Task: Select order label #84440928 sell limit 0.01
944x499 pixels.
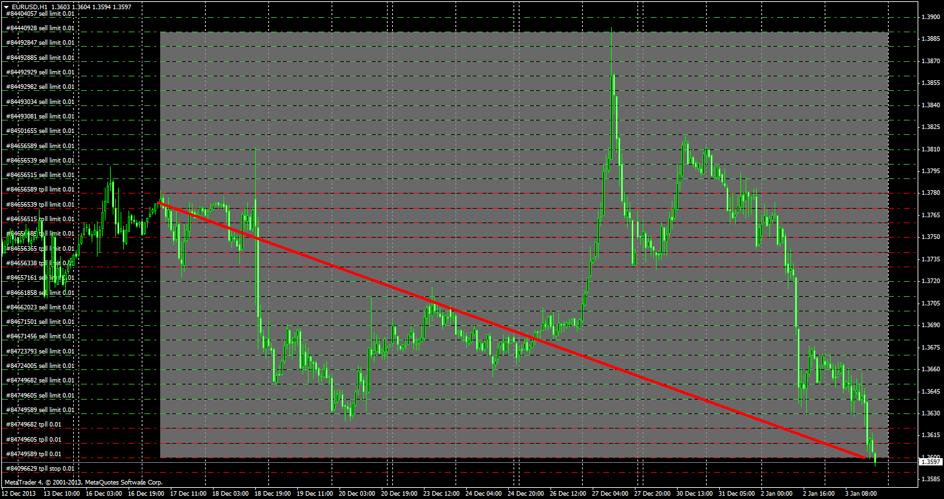Action: coord(40,28)
